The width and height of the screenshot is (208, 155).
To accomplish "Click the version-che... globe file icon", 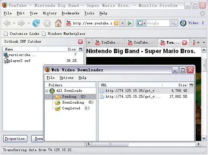I will 6,55.
